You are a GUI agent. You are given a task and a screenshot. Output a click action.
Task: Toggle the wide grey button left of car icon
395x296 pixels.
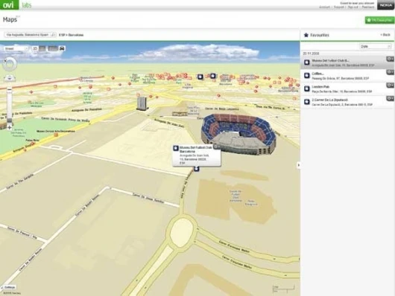pos(53,48)
